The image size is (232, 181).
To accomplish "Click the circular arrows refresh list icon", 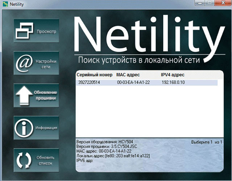I will point(24,160).
